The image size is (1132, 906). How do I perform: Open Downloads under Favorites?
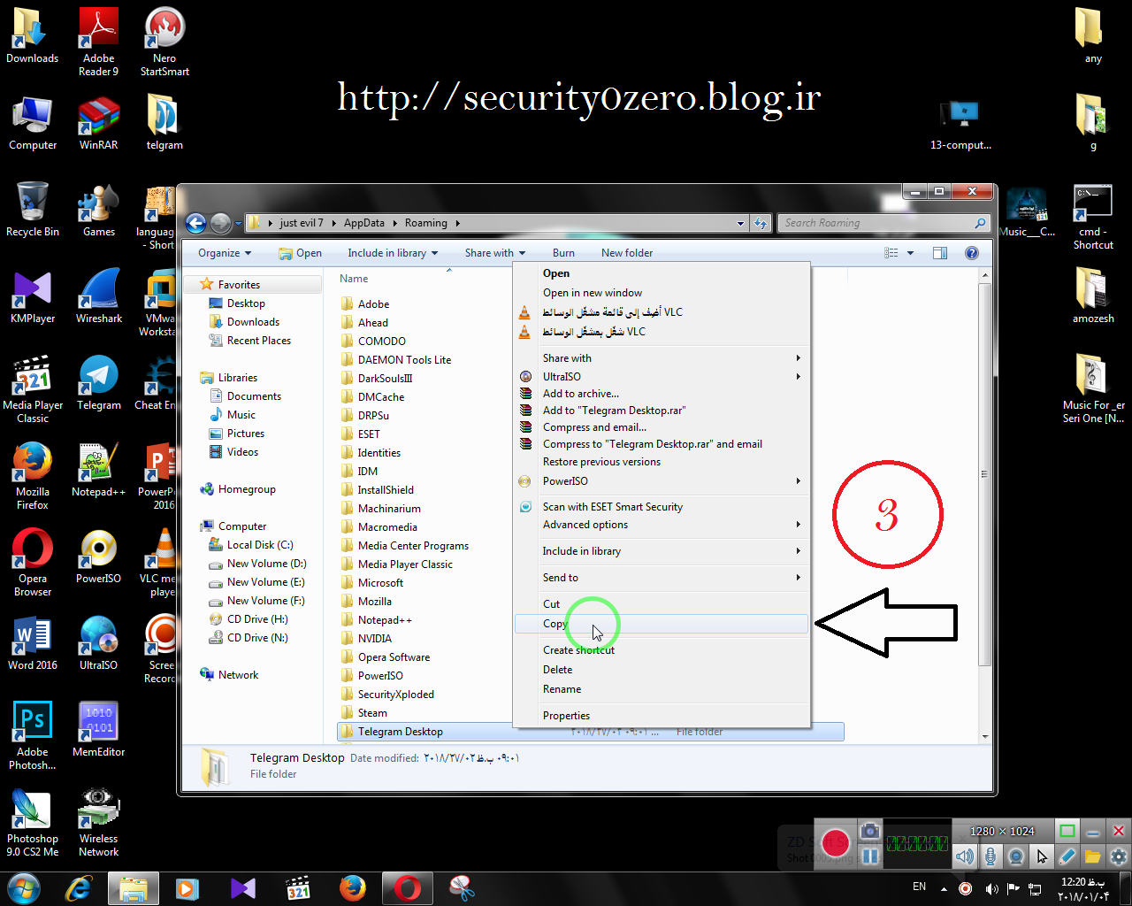(x=253, y=322)
